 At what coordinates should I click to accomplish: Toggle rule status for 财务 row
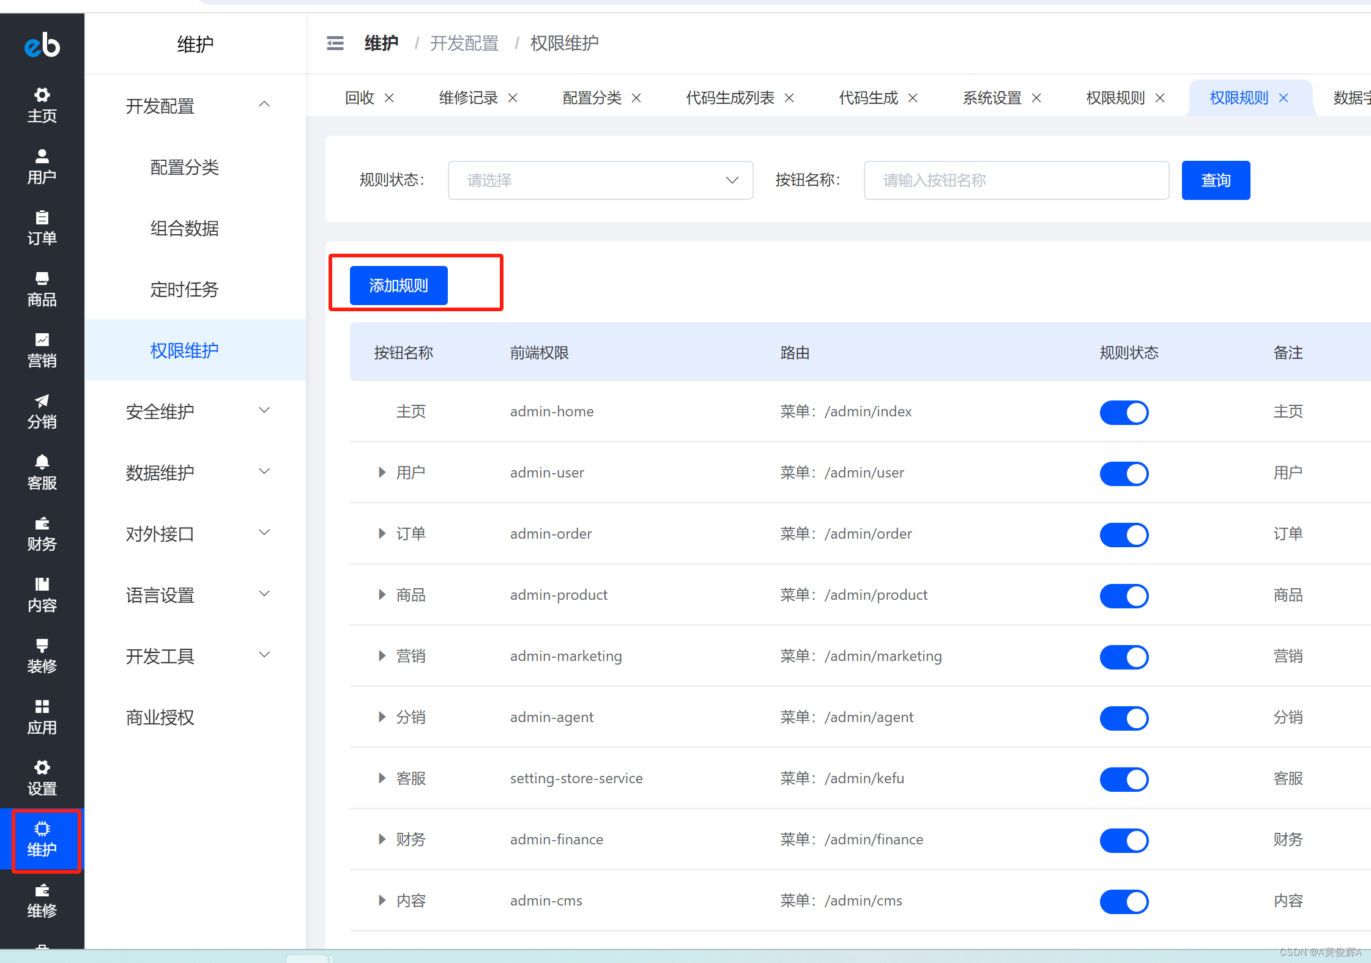[x=1124, y=840]
